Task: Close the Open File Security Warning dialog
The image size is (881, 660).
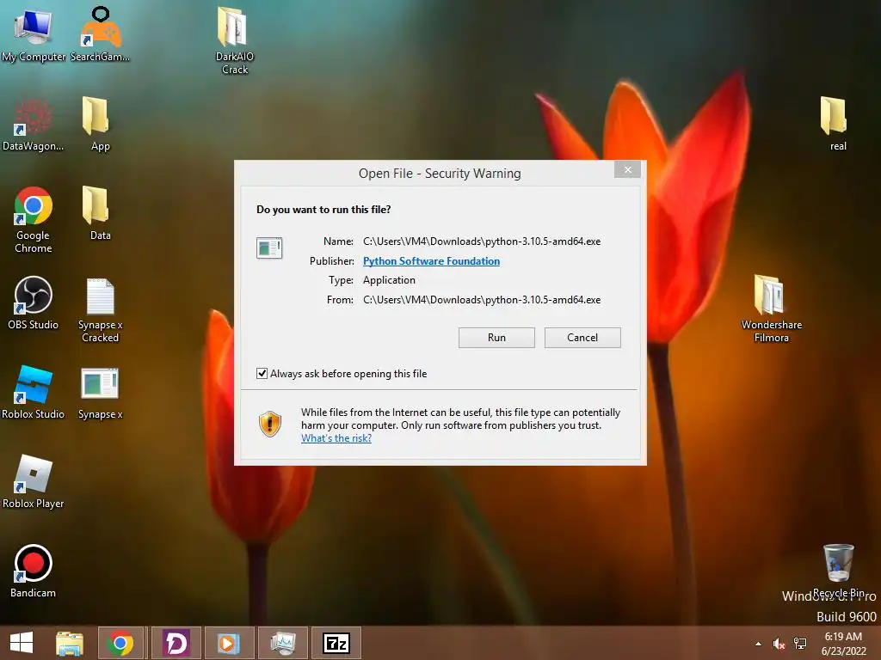Action: pyautogui.click(x=627, y=169)
